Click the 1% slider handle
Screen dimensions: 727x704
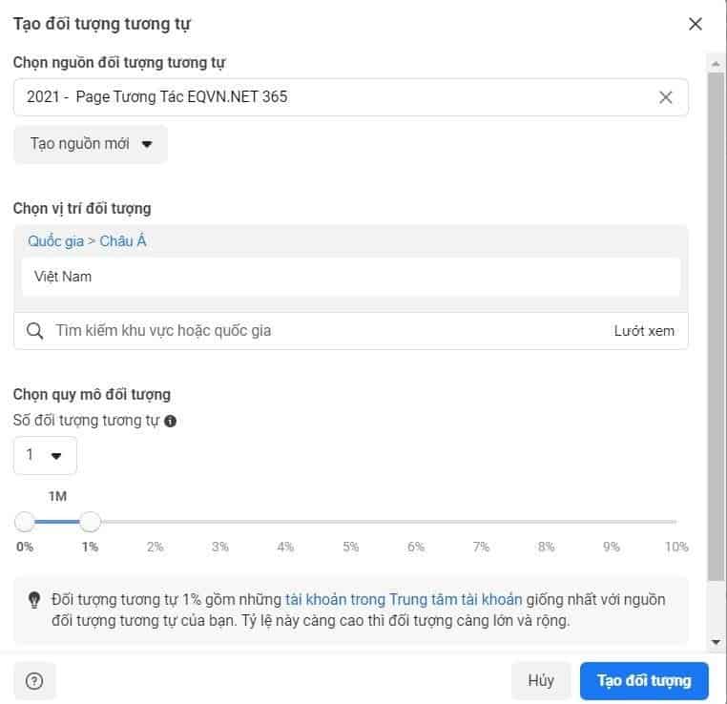point(90,522)
